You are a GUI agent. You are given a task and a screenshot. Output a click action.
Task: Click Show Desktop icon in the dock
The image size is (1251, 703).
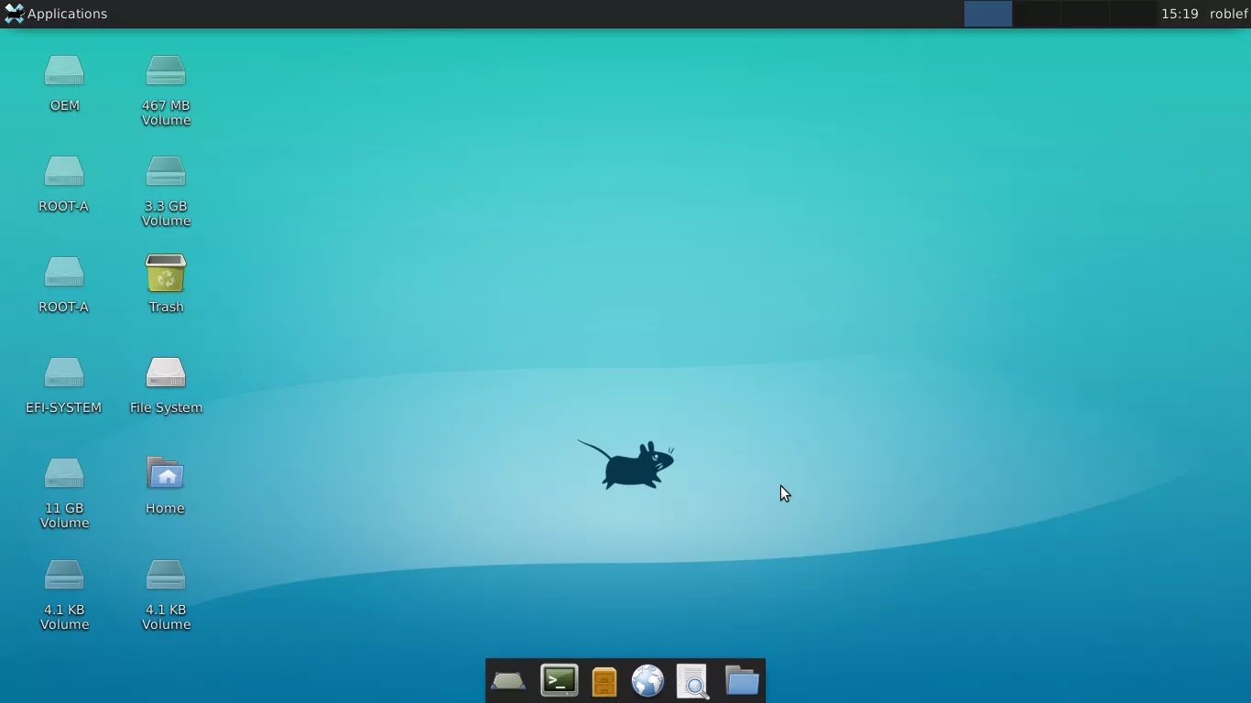[508, 682]
